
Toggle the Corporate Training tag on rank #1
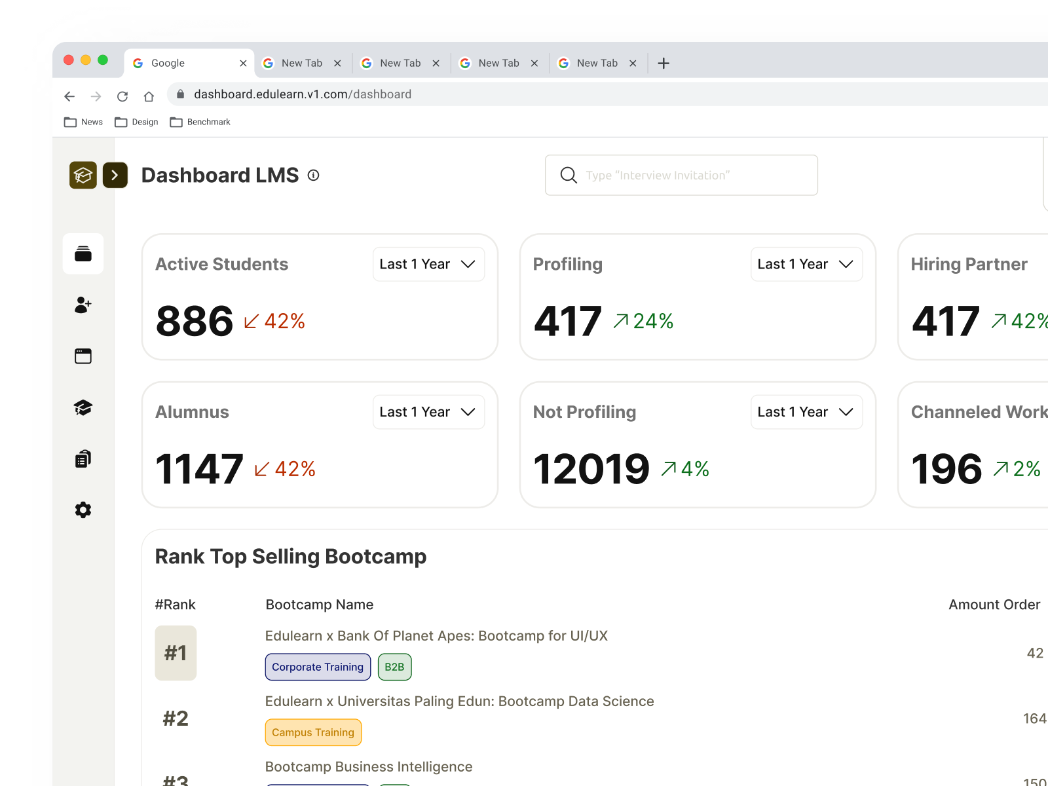tap(318, 667)
